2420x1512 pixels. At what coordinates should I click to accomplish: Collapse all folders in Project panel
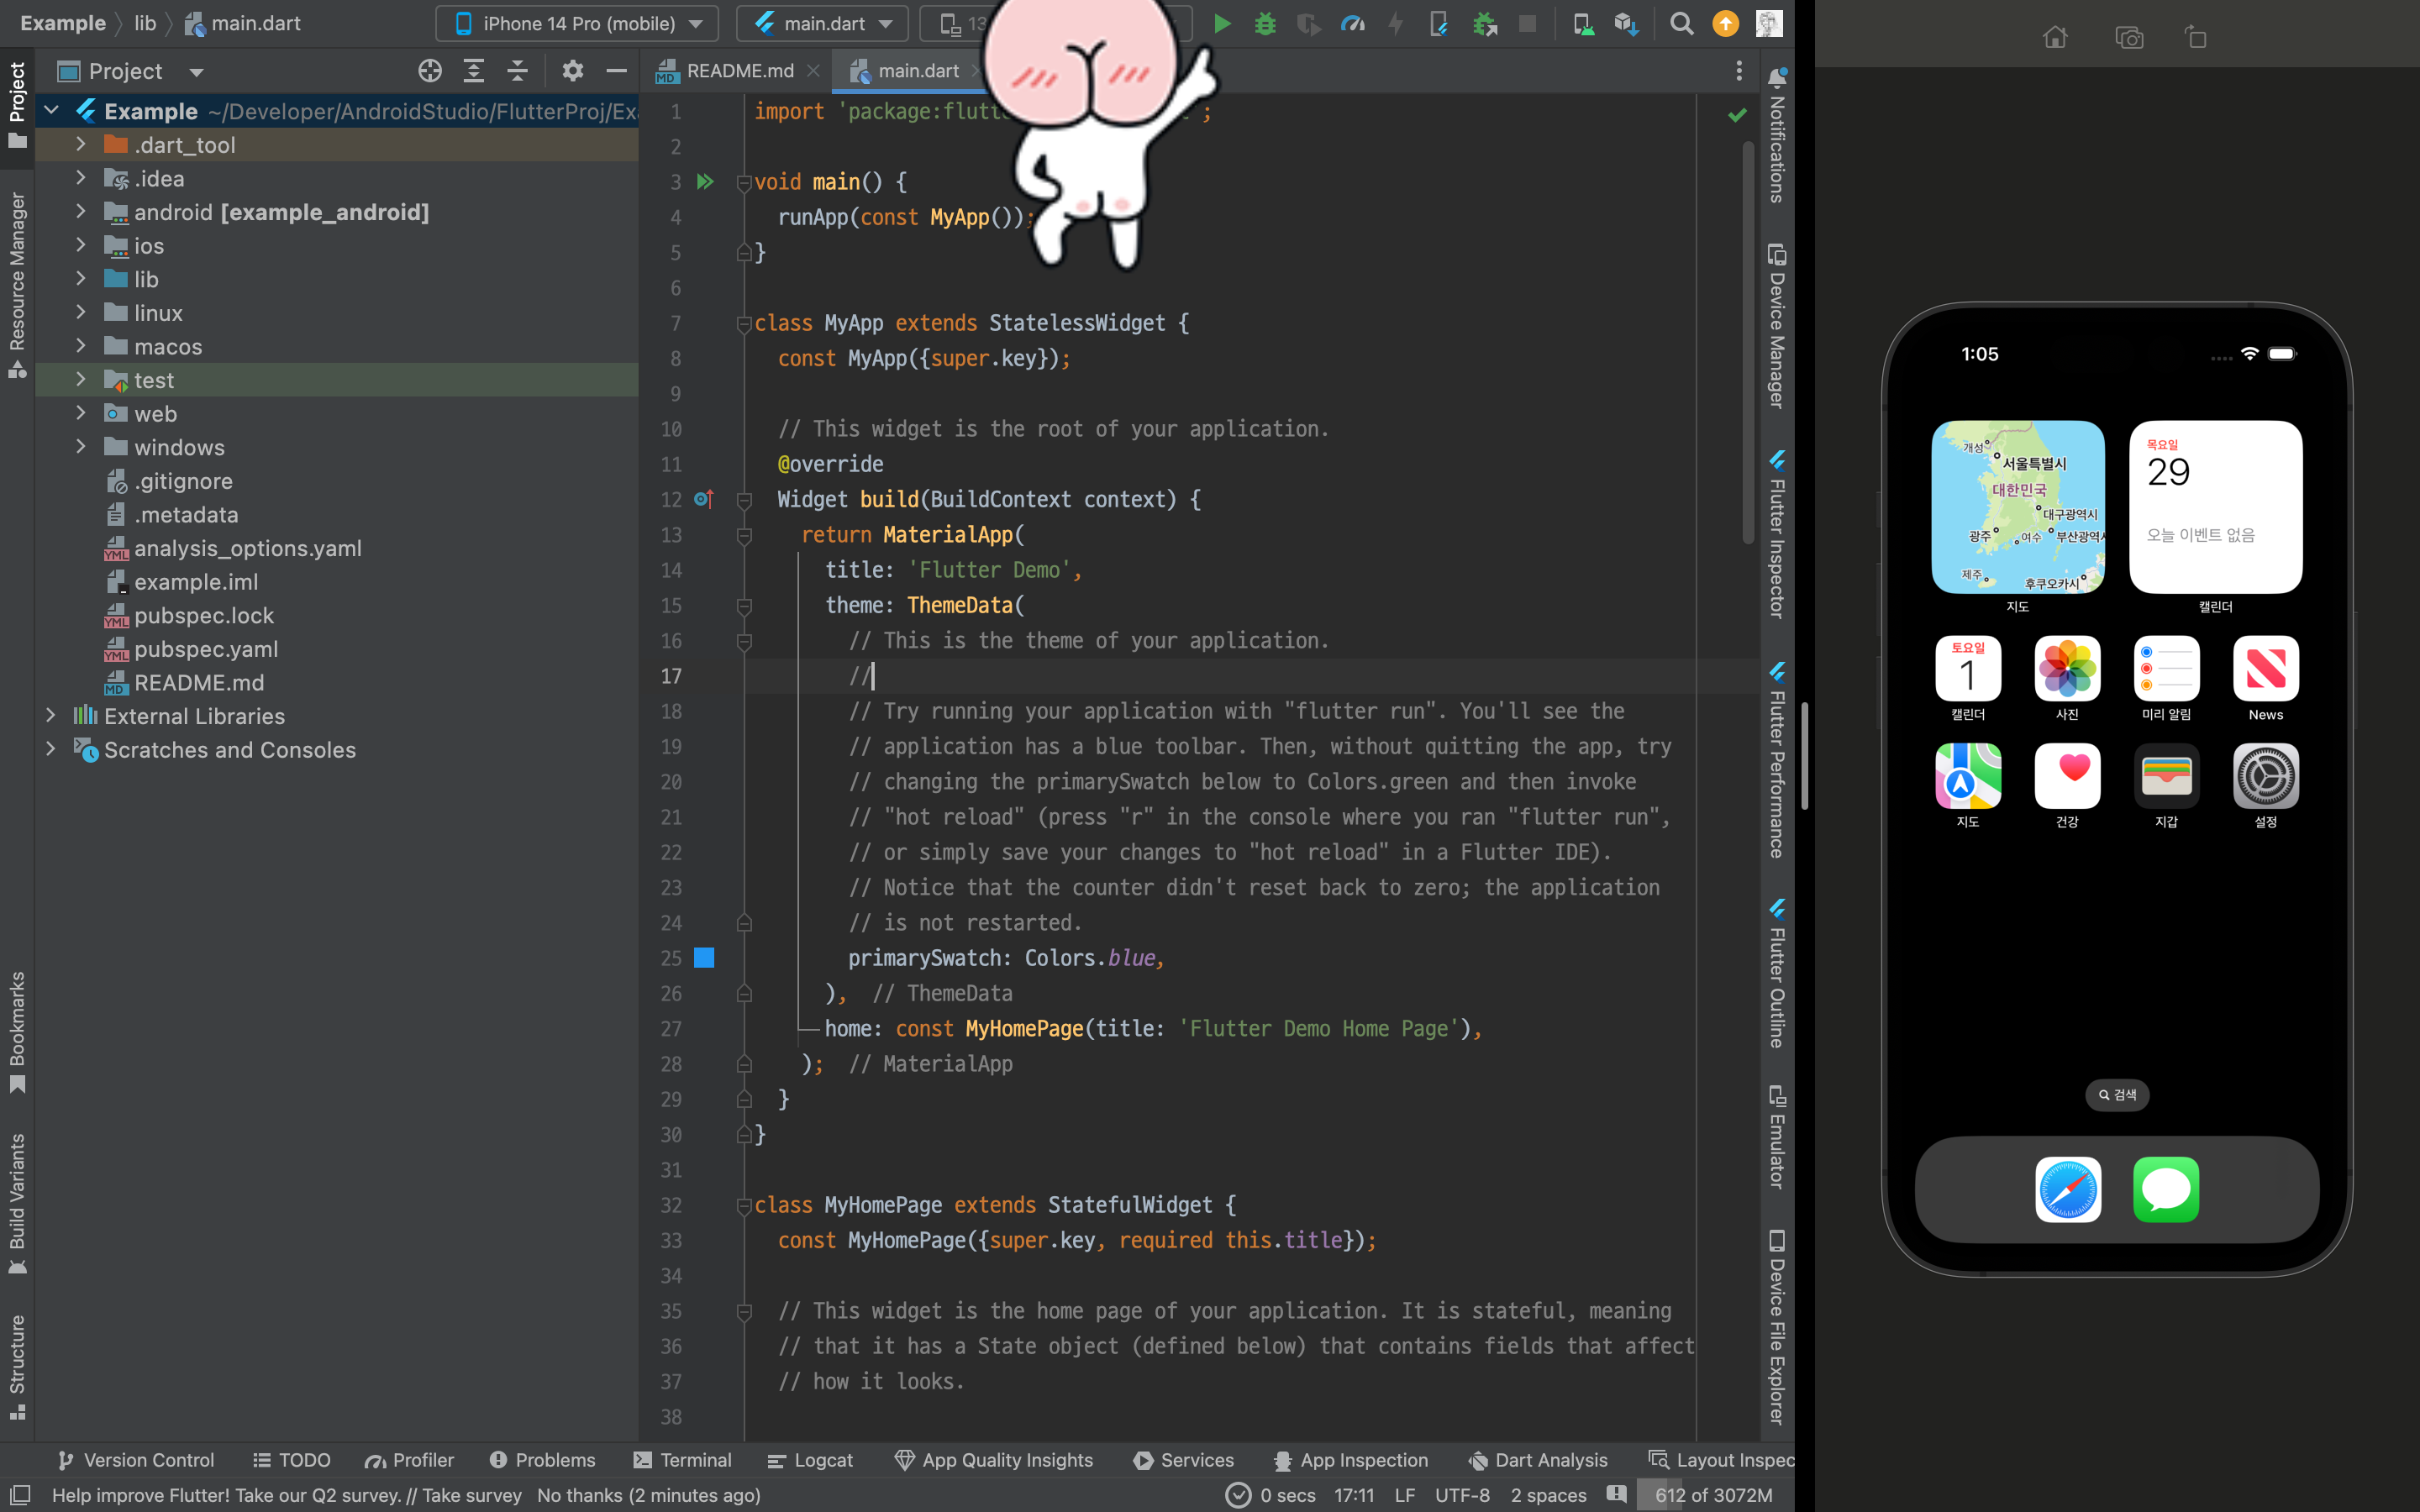point(517,71)
